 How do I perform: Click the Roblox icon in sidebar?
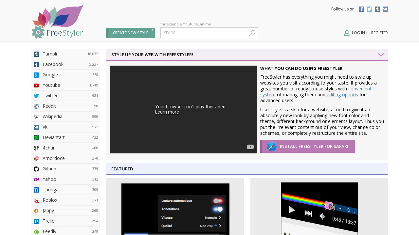tap(36, 200)
